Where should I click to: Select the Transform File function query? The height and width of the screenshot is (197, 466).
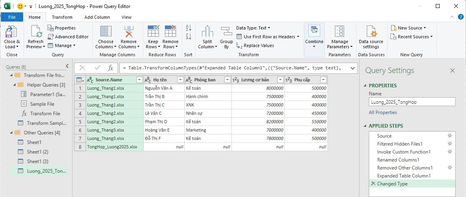coord(41,113)
